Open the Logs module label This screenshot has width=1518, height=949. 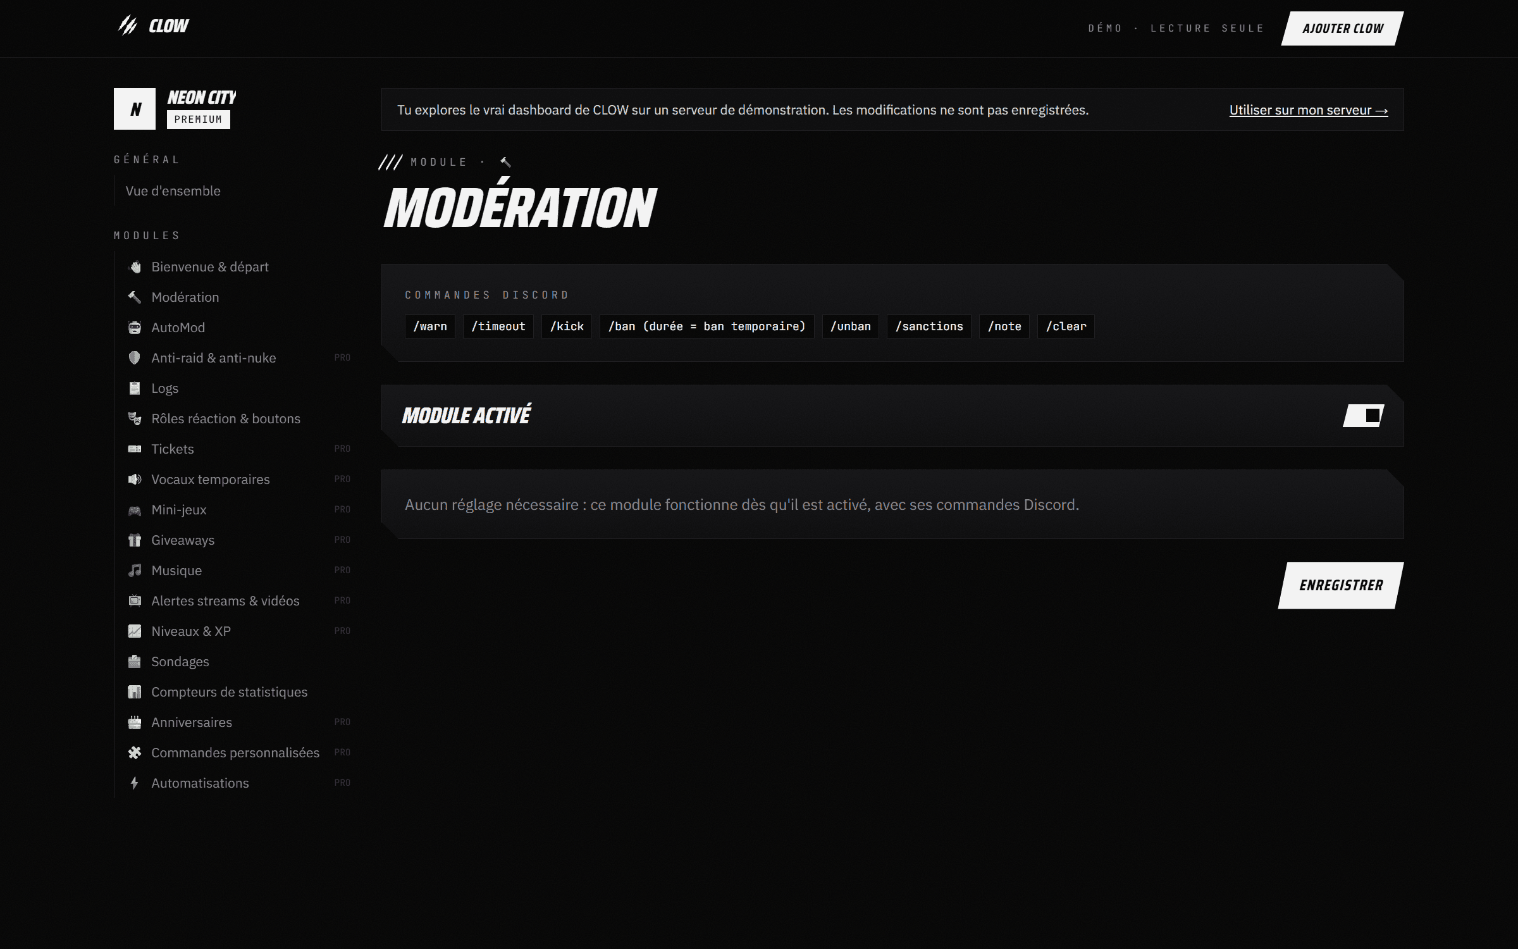pyautogui.click(x=164, y=388)
